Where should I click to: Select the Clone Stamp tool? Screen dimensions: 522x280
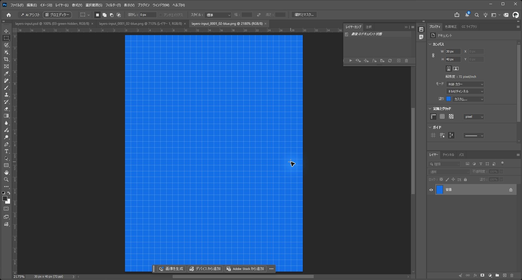[6, 95]
